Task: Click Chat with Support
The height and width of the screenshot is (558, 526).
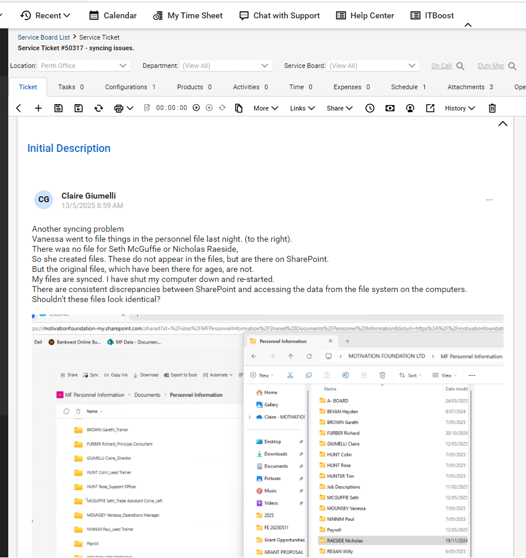Action: coord(280,15)
